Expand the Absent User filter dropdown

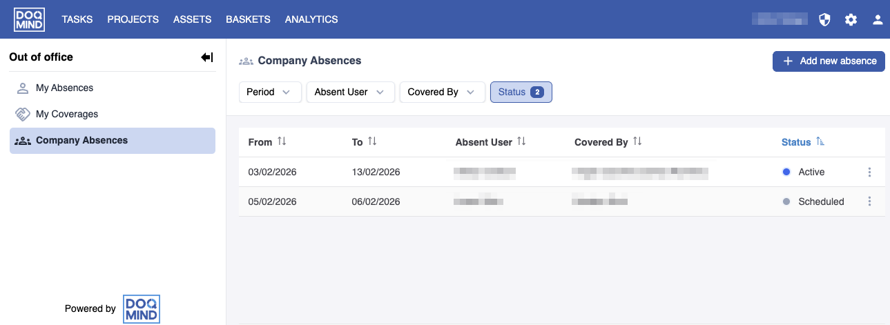350,92
